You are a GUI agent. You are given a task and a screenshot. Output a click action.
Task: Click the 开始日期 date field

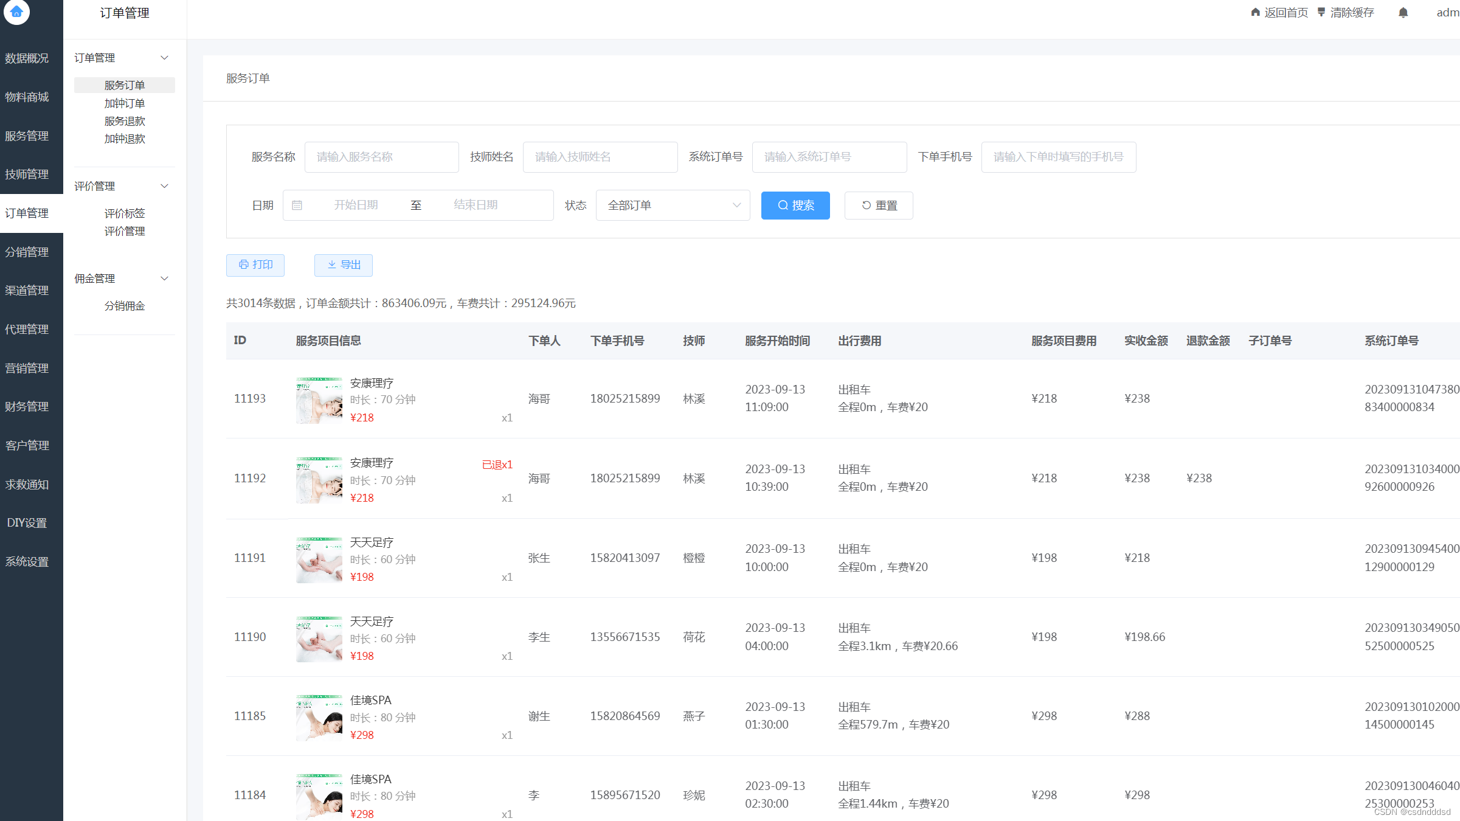[x=356, y=205]
